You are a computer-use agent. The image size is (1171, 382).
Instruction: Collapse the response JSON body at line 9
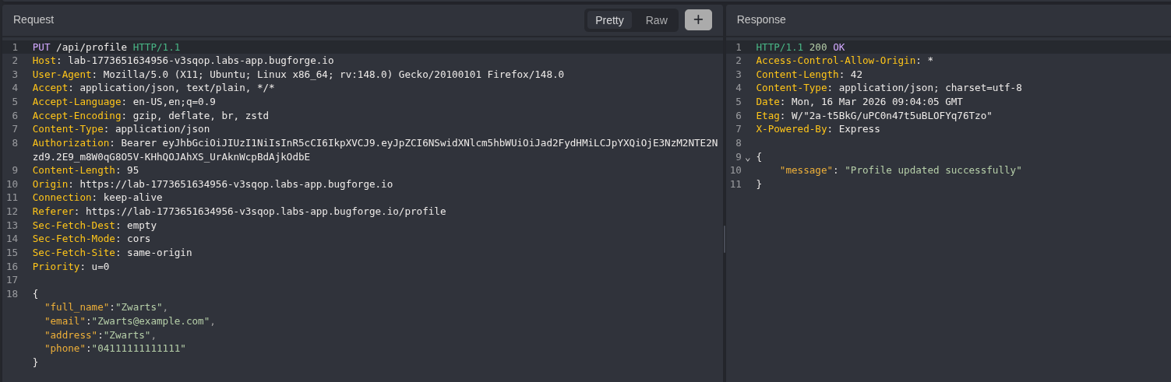pos(748,157)
